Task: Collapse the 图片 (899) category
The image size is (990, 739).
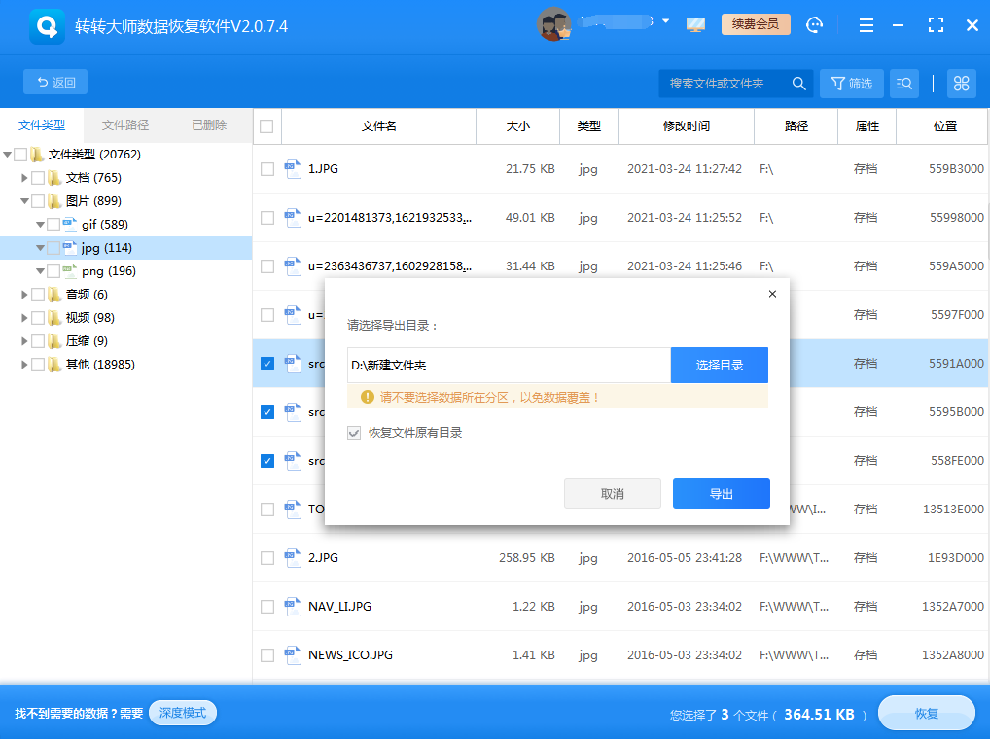Action: point(24,200)
